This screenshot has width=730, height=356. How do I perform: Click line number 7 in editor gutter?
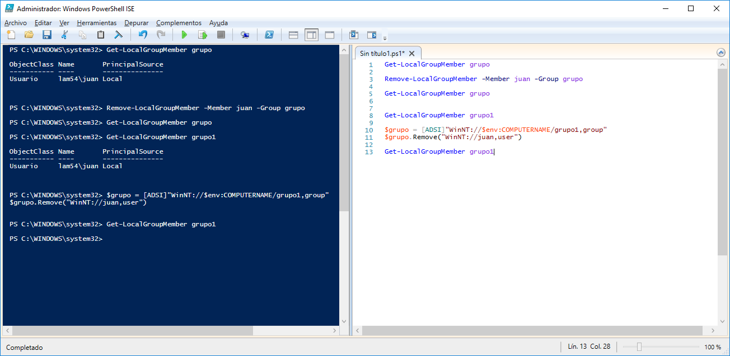tap(371, 108)
